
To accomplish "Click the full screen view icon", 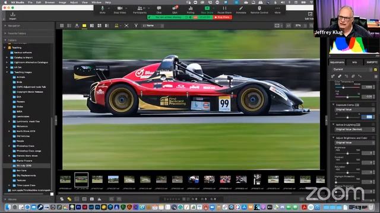I will (277, 25).
